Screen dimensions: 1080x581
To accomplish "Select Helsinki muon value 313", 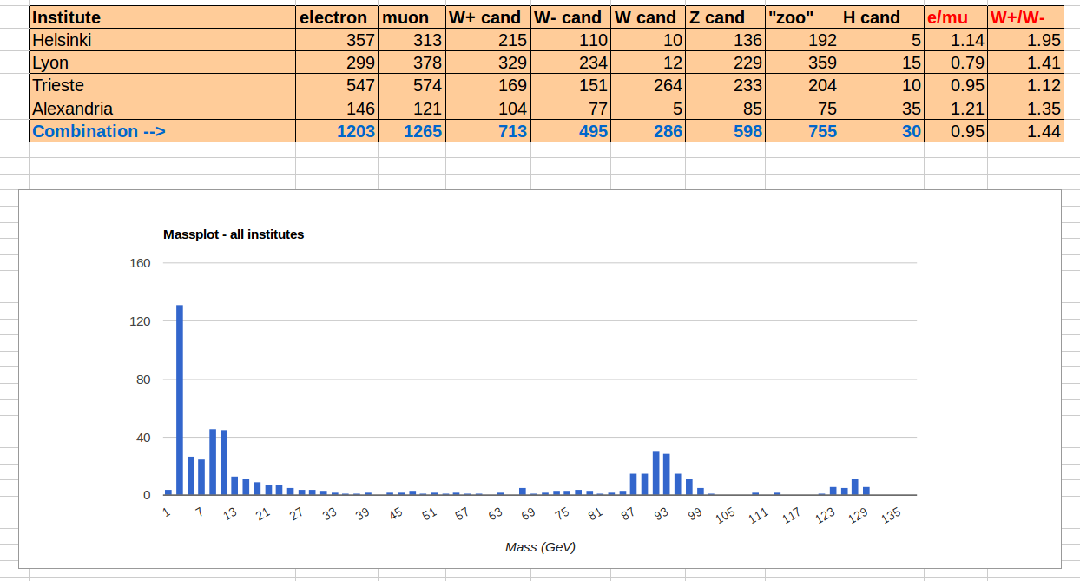I will point(412,40).
